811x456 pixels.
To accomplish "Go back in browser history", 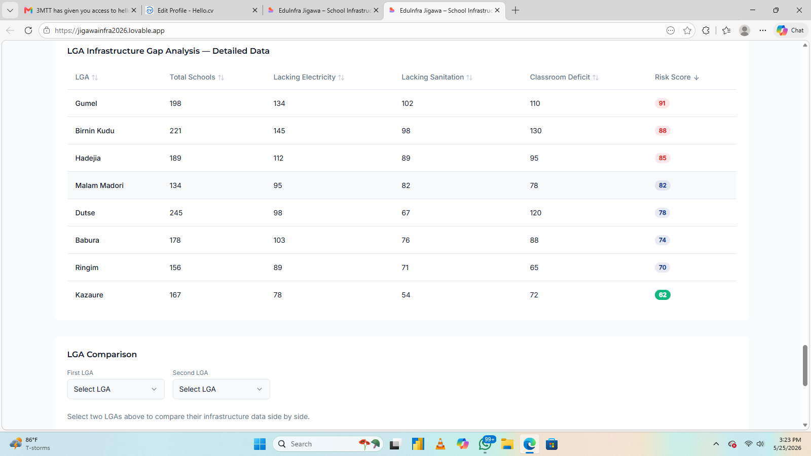I will point(10,30).
